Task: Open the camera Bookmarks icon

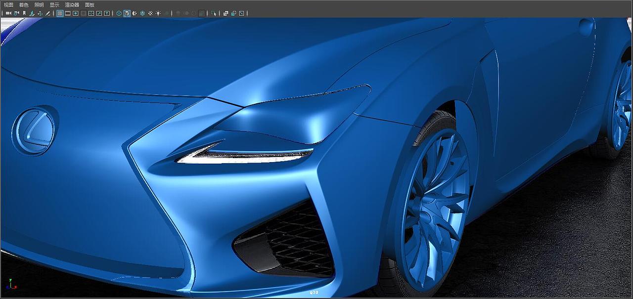Action: 24,13
